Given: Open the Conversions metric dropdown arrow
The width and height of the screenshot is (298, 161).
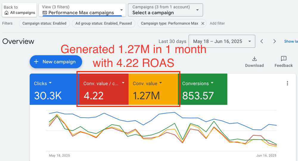Looking at the screenshot, I should (x=212, y=83).
